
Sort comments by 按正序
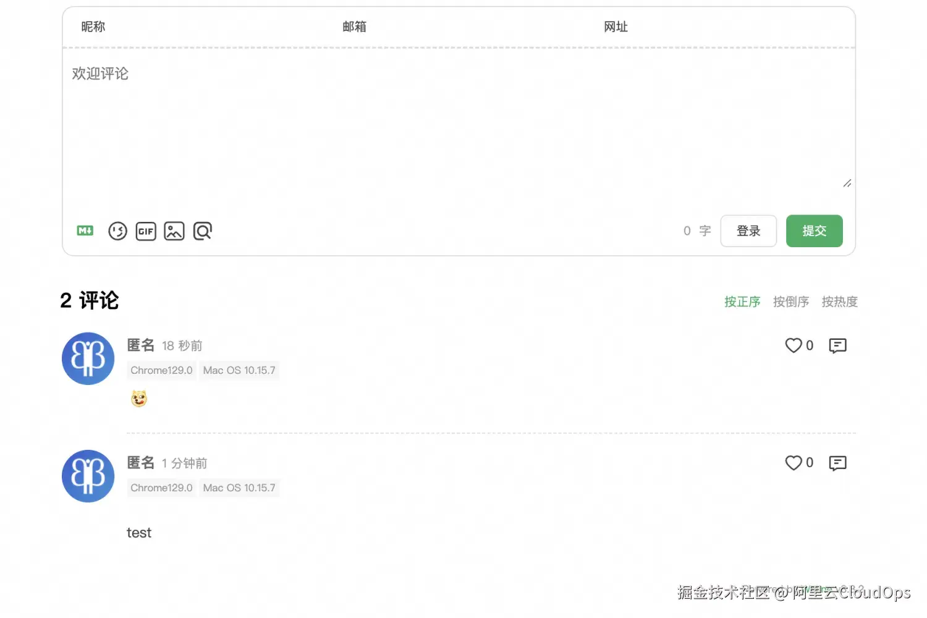[x=742, y=302]
